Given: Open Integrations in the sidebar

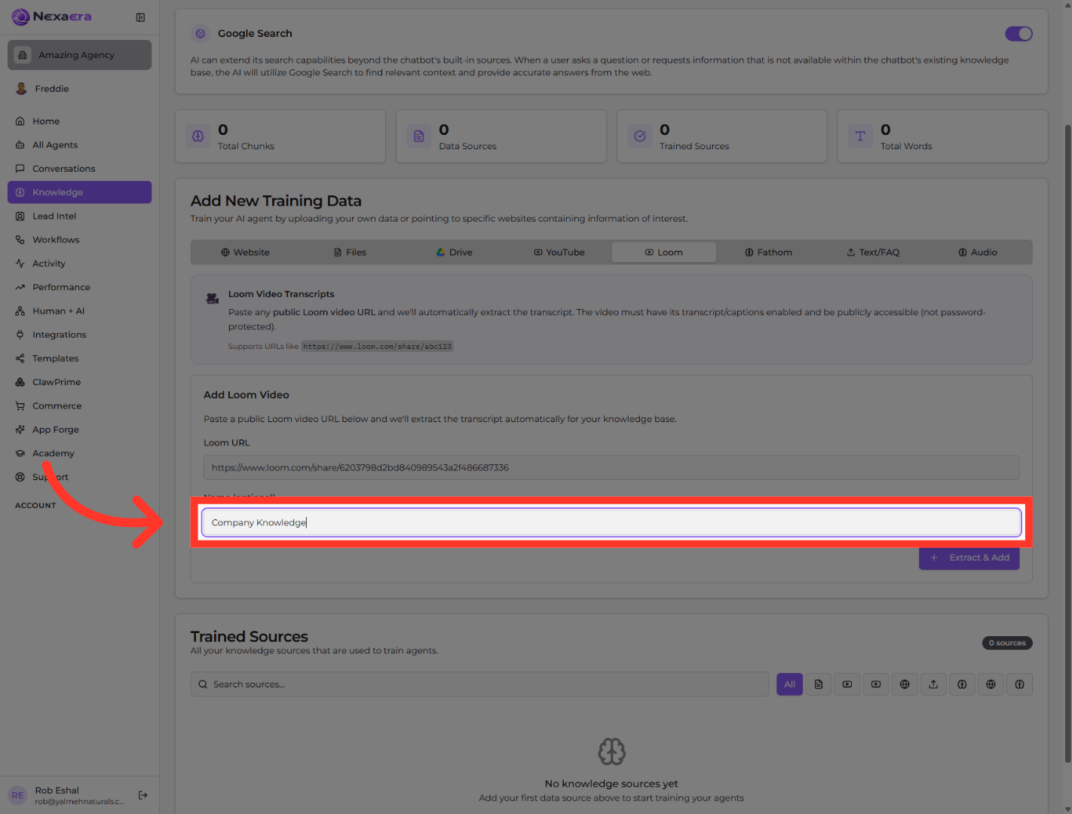Looking at the screenshot, I should 79,335.
